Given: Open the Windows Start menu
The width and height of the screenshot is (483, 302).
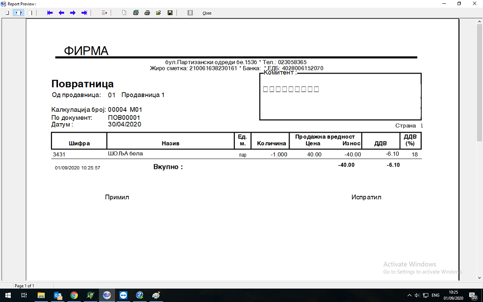Looking at the screenshot, I should point(8,295).
